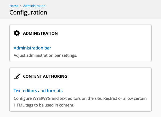Click the gray page header band

[x=103, y=9]
